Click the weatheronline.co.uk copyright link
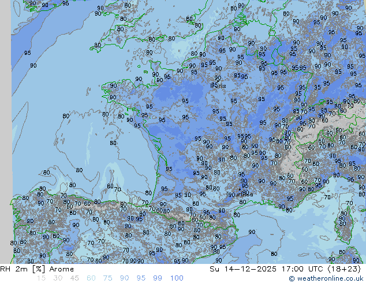The width and height of the screenshot is (366, 283). [x=326, y=278]
